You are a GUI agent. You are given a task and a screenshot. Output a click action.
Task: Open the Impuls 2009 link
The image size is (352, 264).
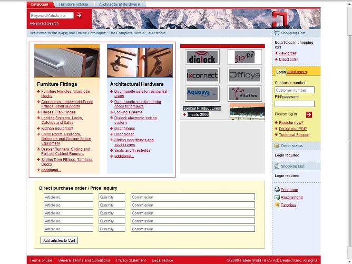pyautogui.click(x=198, y=114)
